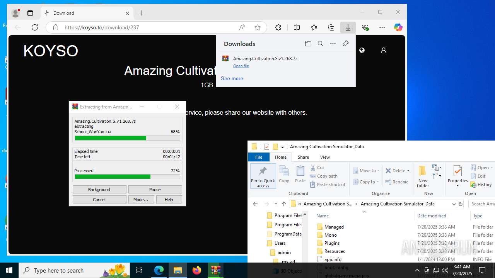Image resolution: width=495 pixels, height=278 pixels.
Task: Open the File menu in Explorer
Action: tap(259, 157)
